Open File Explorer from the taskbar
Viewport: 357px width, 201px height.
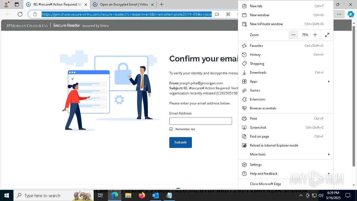coord(128,195)
